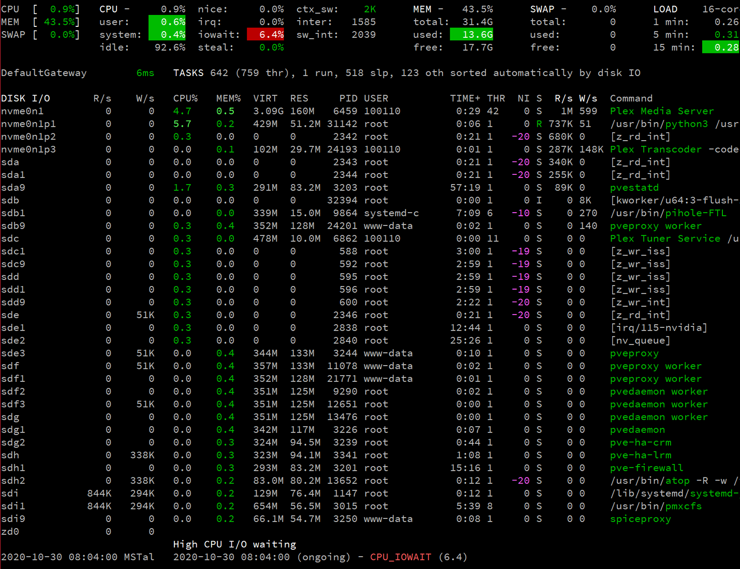Select the nvme0n1p3 disk entry
This screenshot has height=569, width=740.
[x=28, y=149]
